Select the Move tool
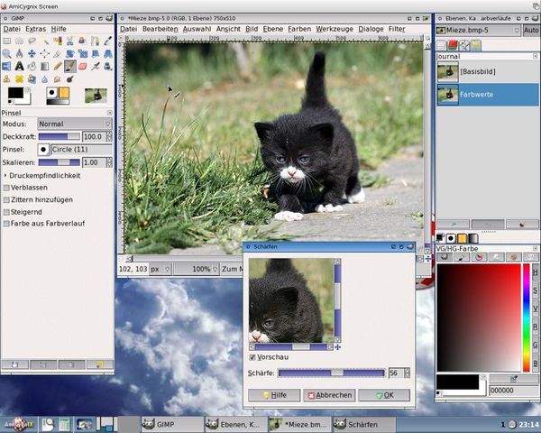This screenshot has width=541, height=433. 32,53
